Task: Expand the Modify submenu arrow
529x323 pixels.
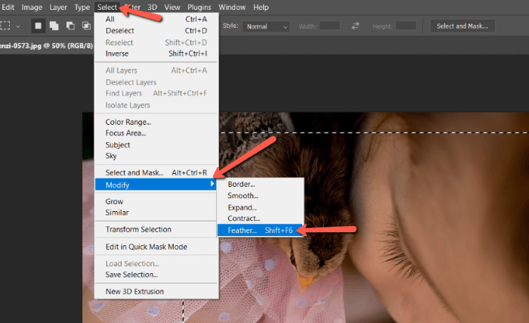Action: 212,184
